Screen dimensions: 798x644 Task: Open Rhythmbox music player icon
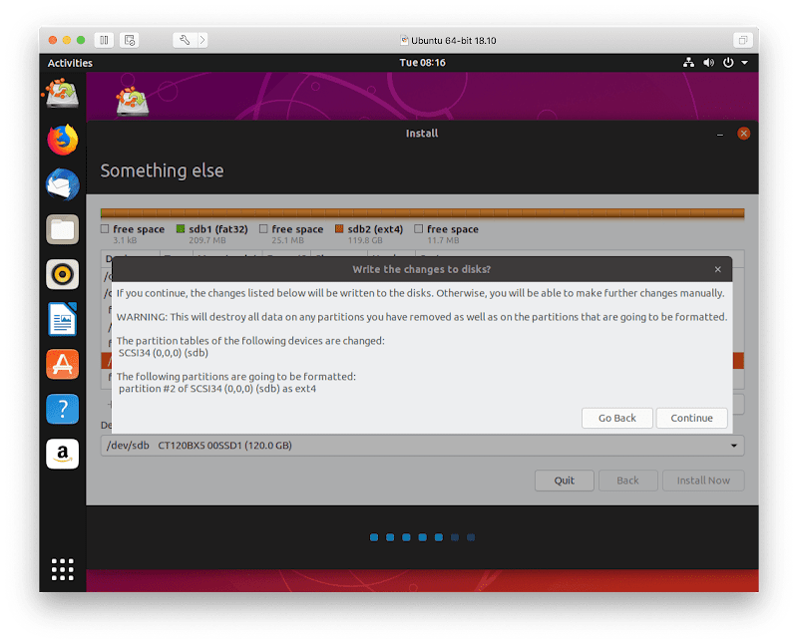[63, 274]
